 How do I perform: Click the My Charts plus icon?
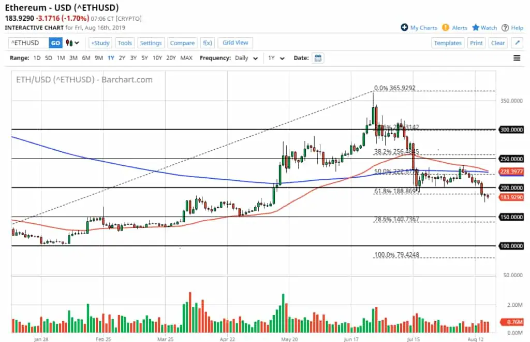click(x=404, y=27)
